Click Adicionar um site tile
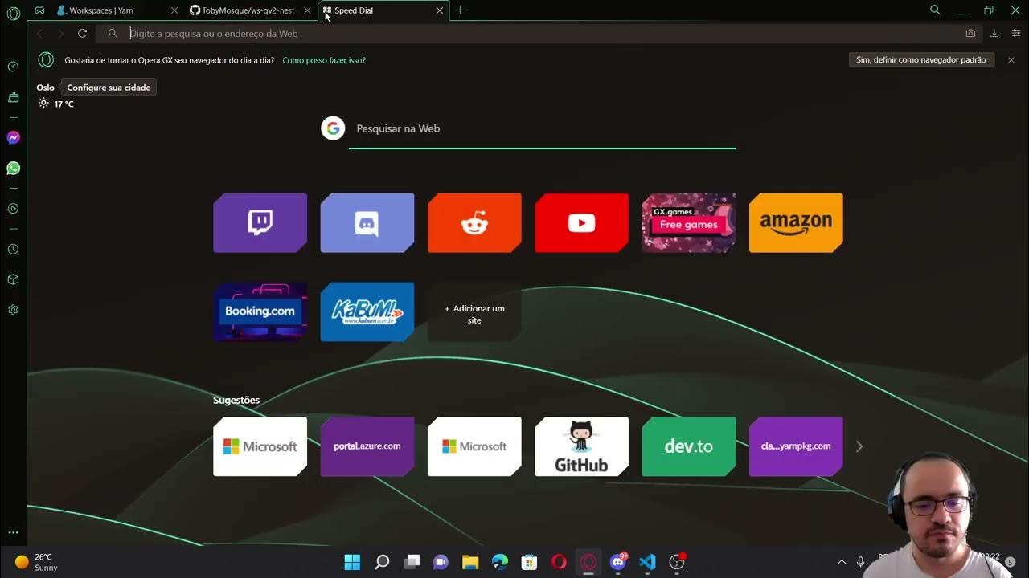This screenshot has height=578, width=1029. pyautogui.click(x=474, y=311)
